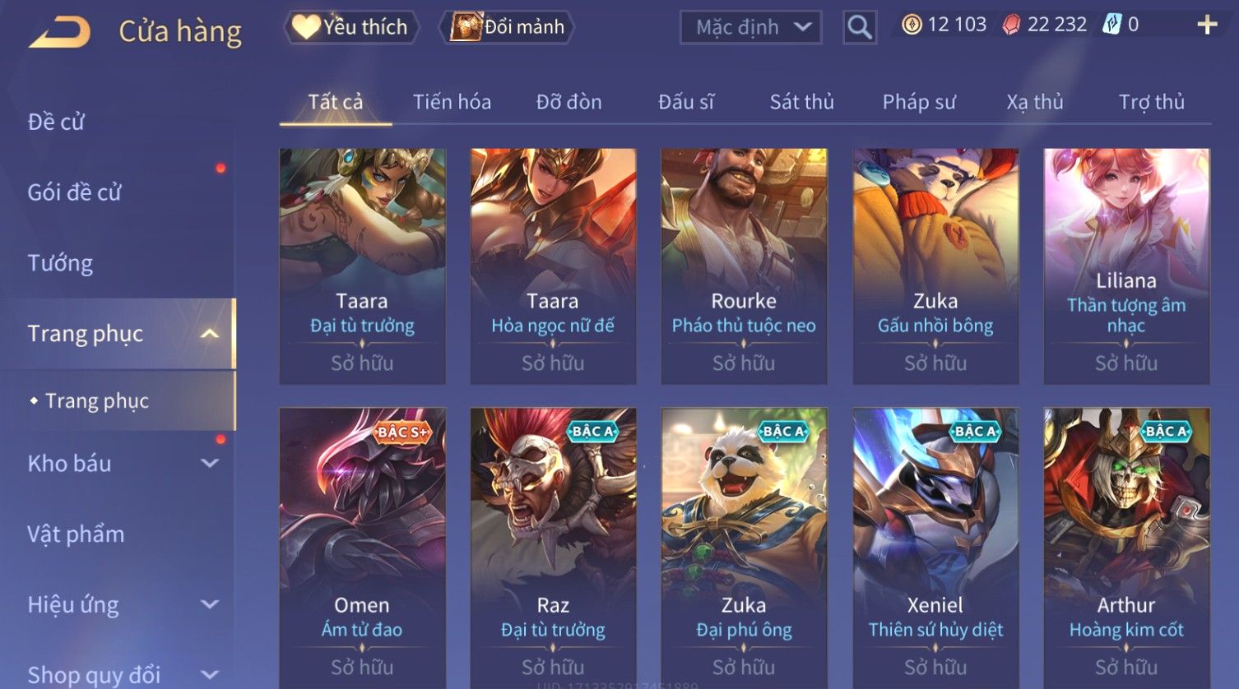This screenshot has width=1239, height=689.
Task: Open the Mặc định sort dropdown
Action: (750, 27)
